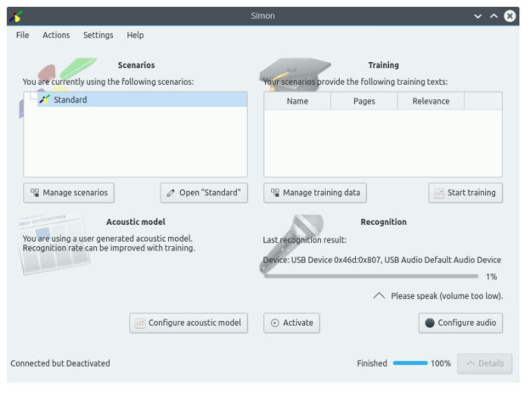Viewport: 530px width, 393px height.
Task: Click the Simon app icon in title bar
Action: click(x=16, y=16)
